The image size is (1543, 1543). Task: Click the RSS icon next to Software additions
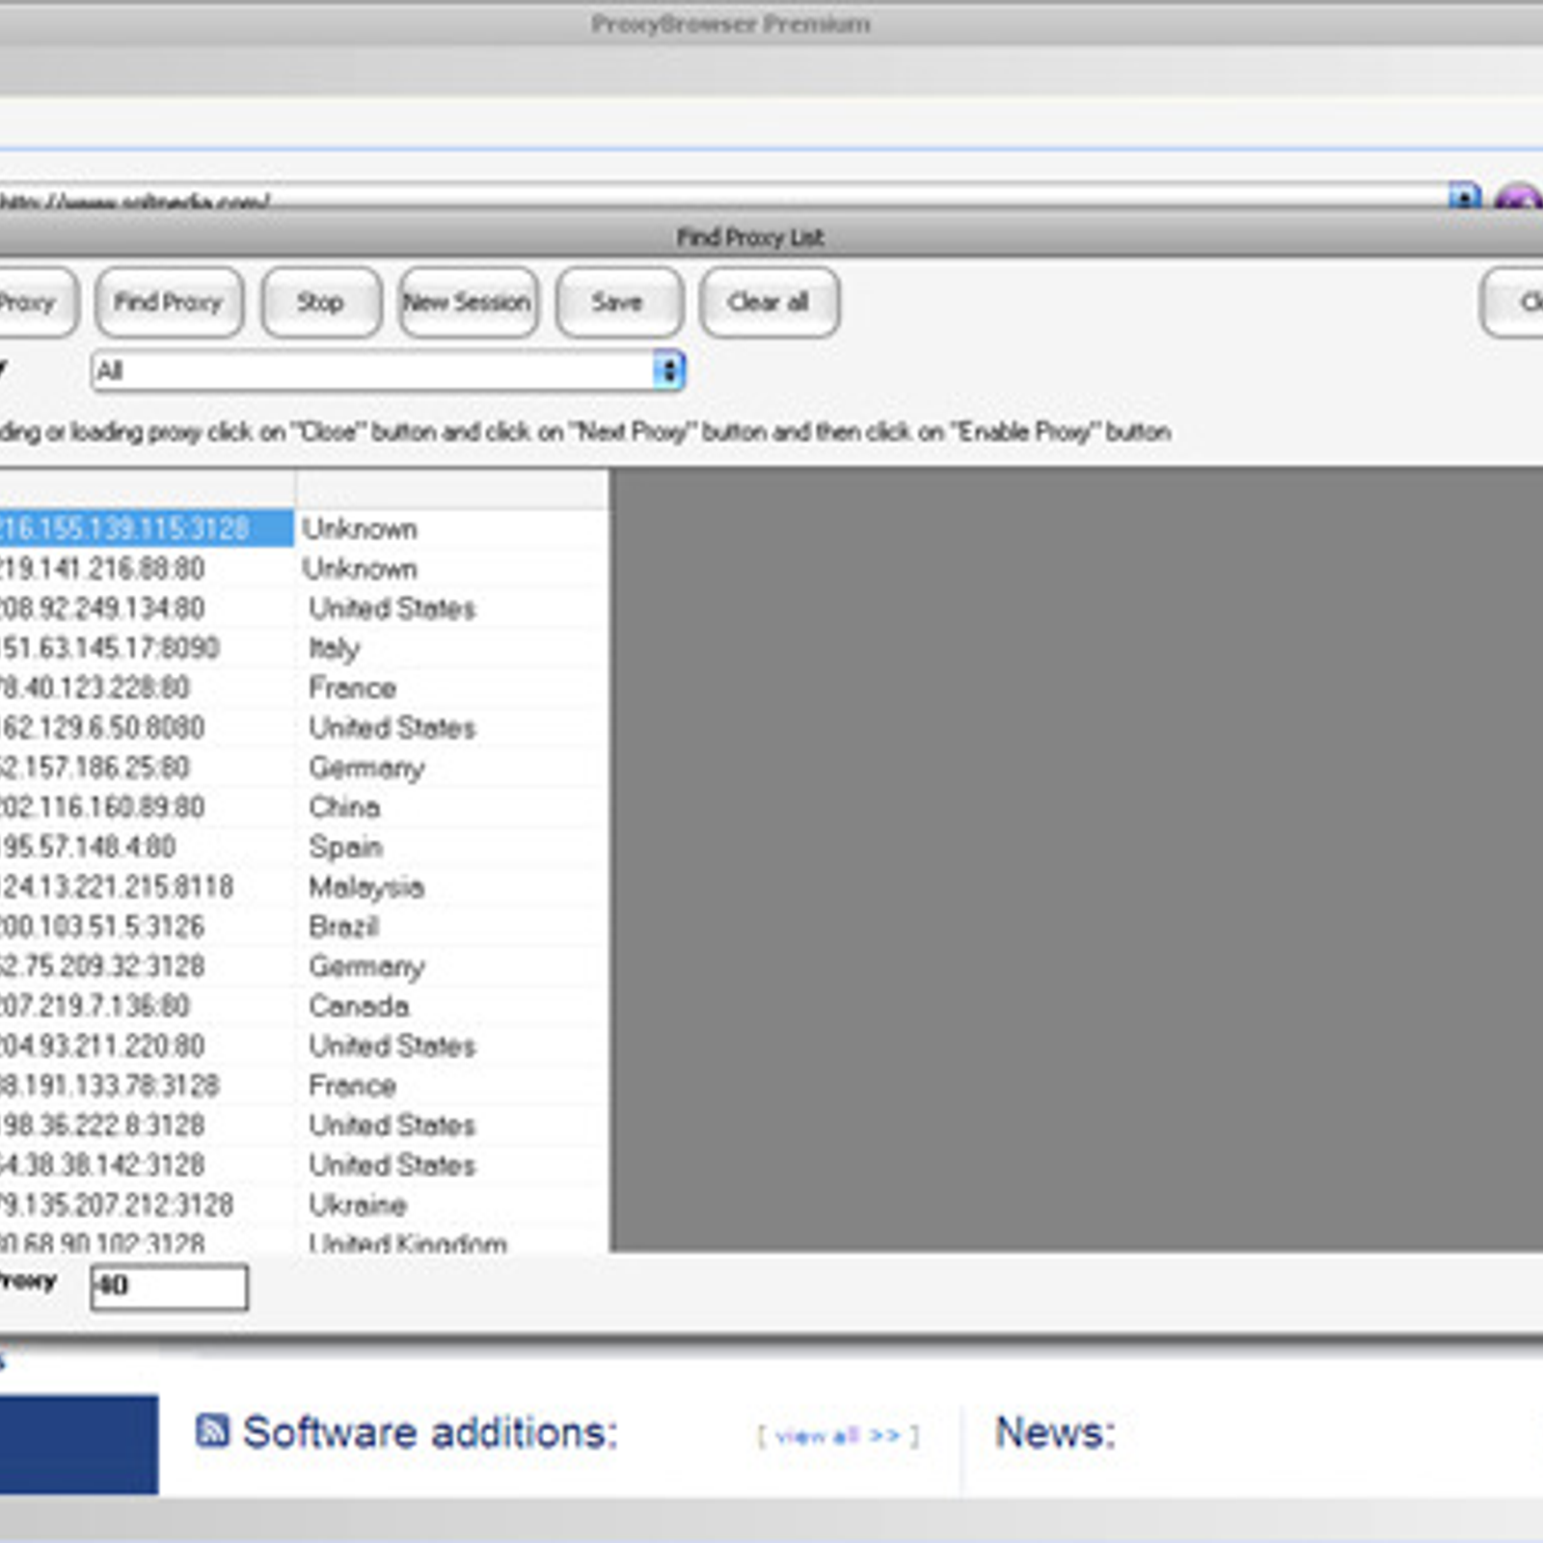(x=212, y=1431)
